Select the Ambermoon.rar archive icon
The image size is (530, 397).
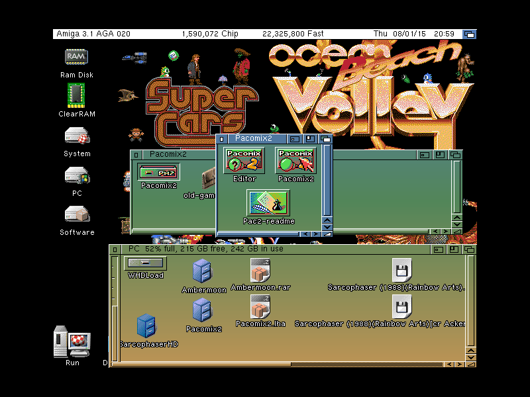coord(260,271)
